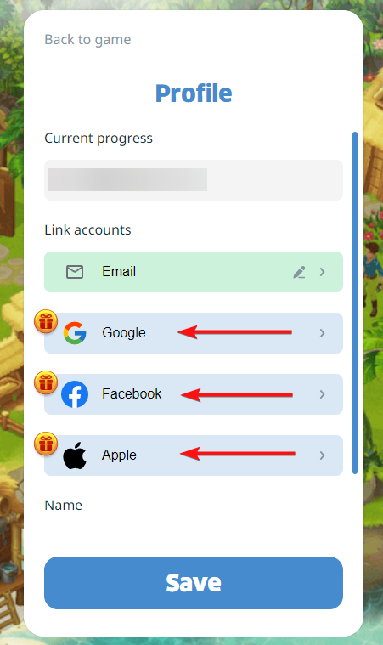Click the Facebook logo icon

click(75, 394)
